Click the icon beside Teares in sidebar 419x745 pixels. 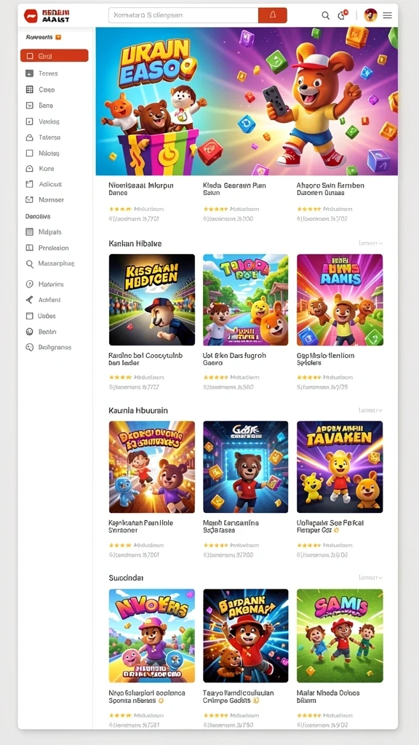(29, 73)
